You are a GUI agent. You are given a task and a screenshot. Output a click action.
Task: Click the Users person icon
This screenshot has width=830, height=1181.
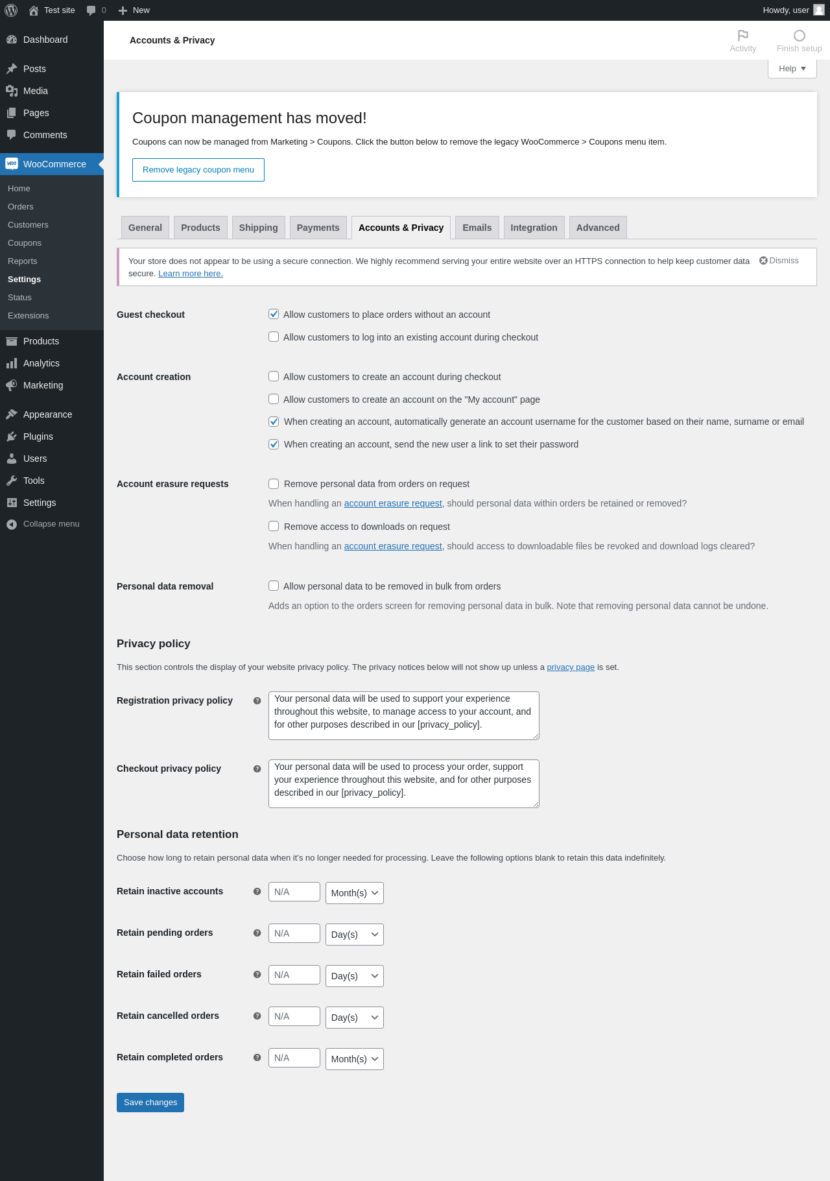[12, 459]
